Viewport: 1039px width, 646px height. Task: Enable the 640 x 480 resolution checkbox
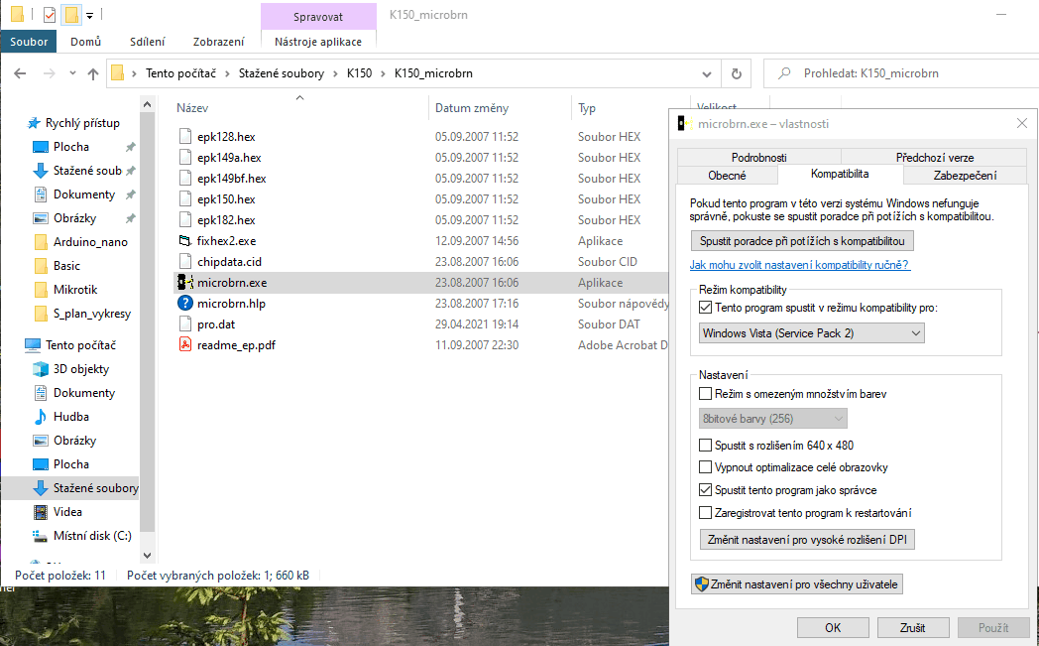706,446
